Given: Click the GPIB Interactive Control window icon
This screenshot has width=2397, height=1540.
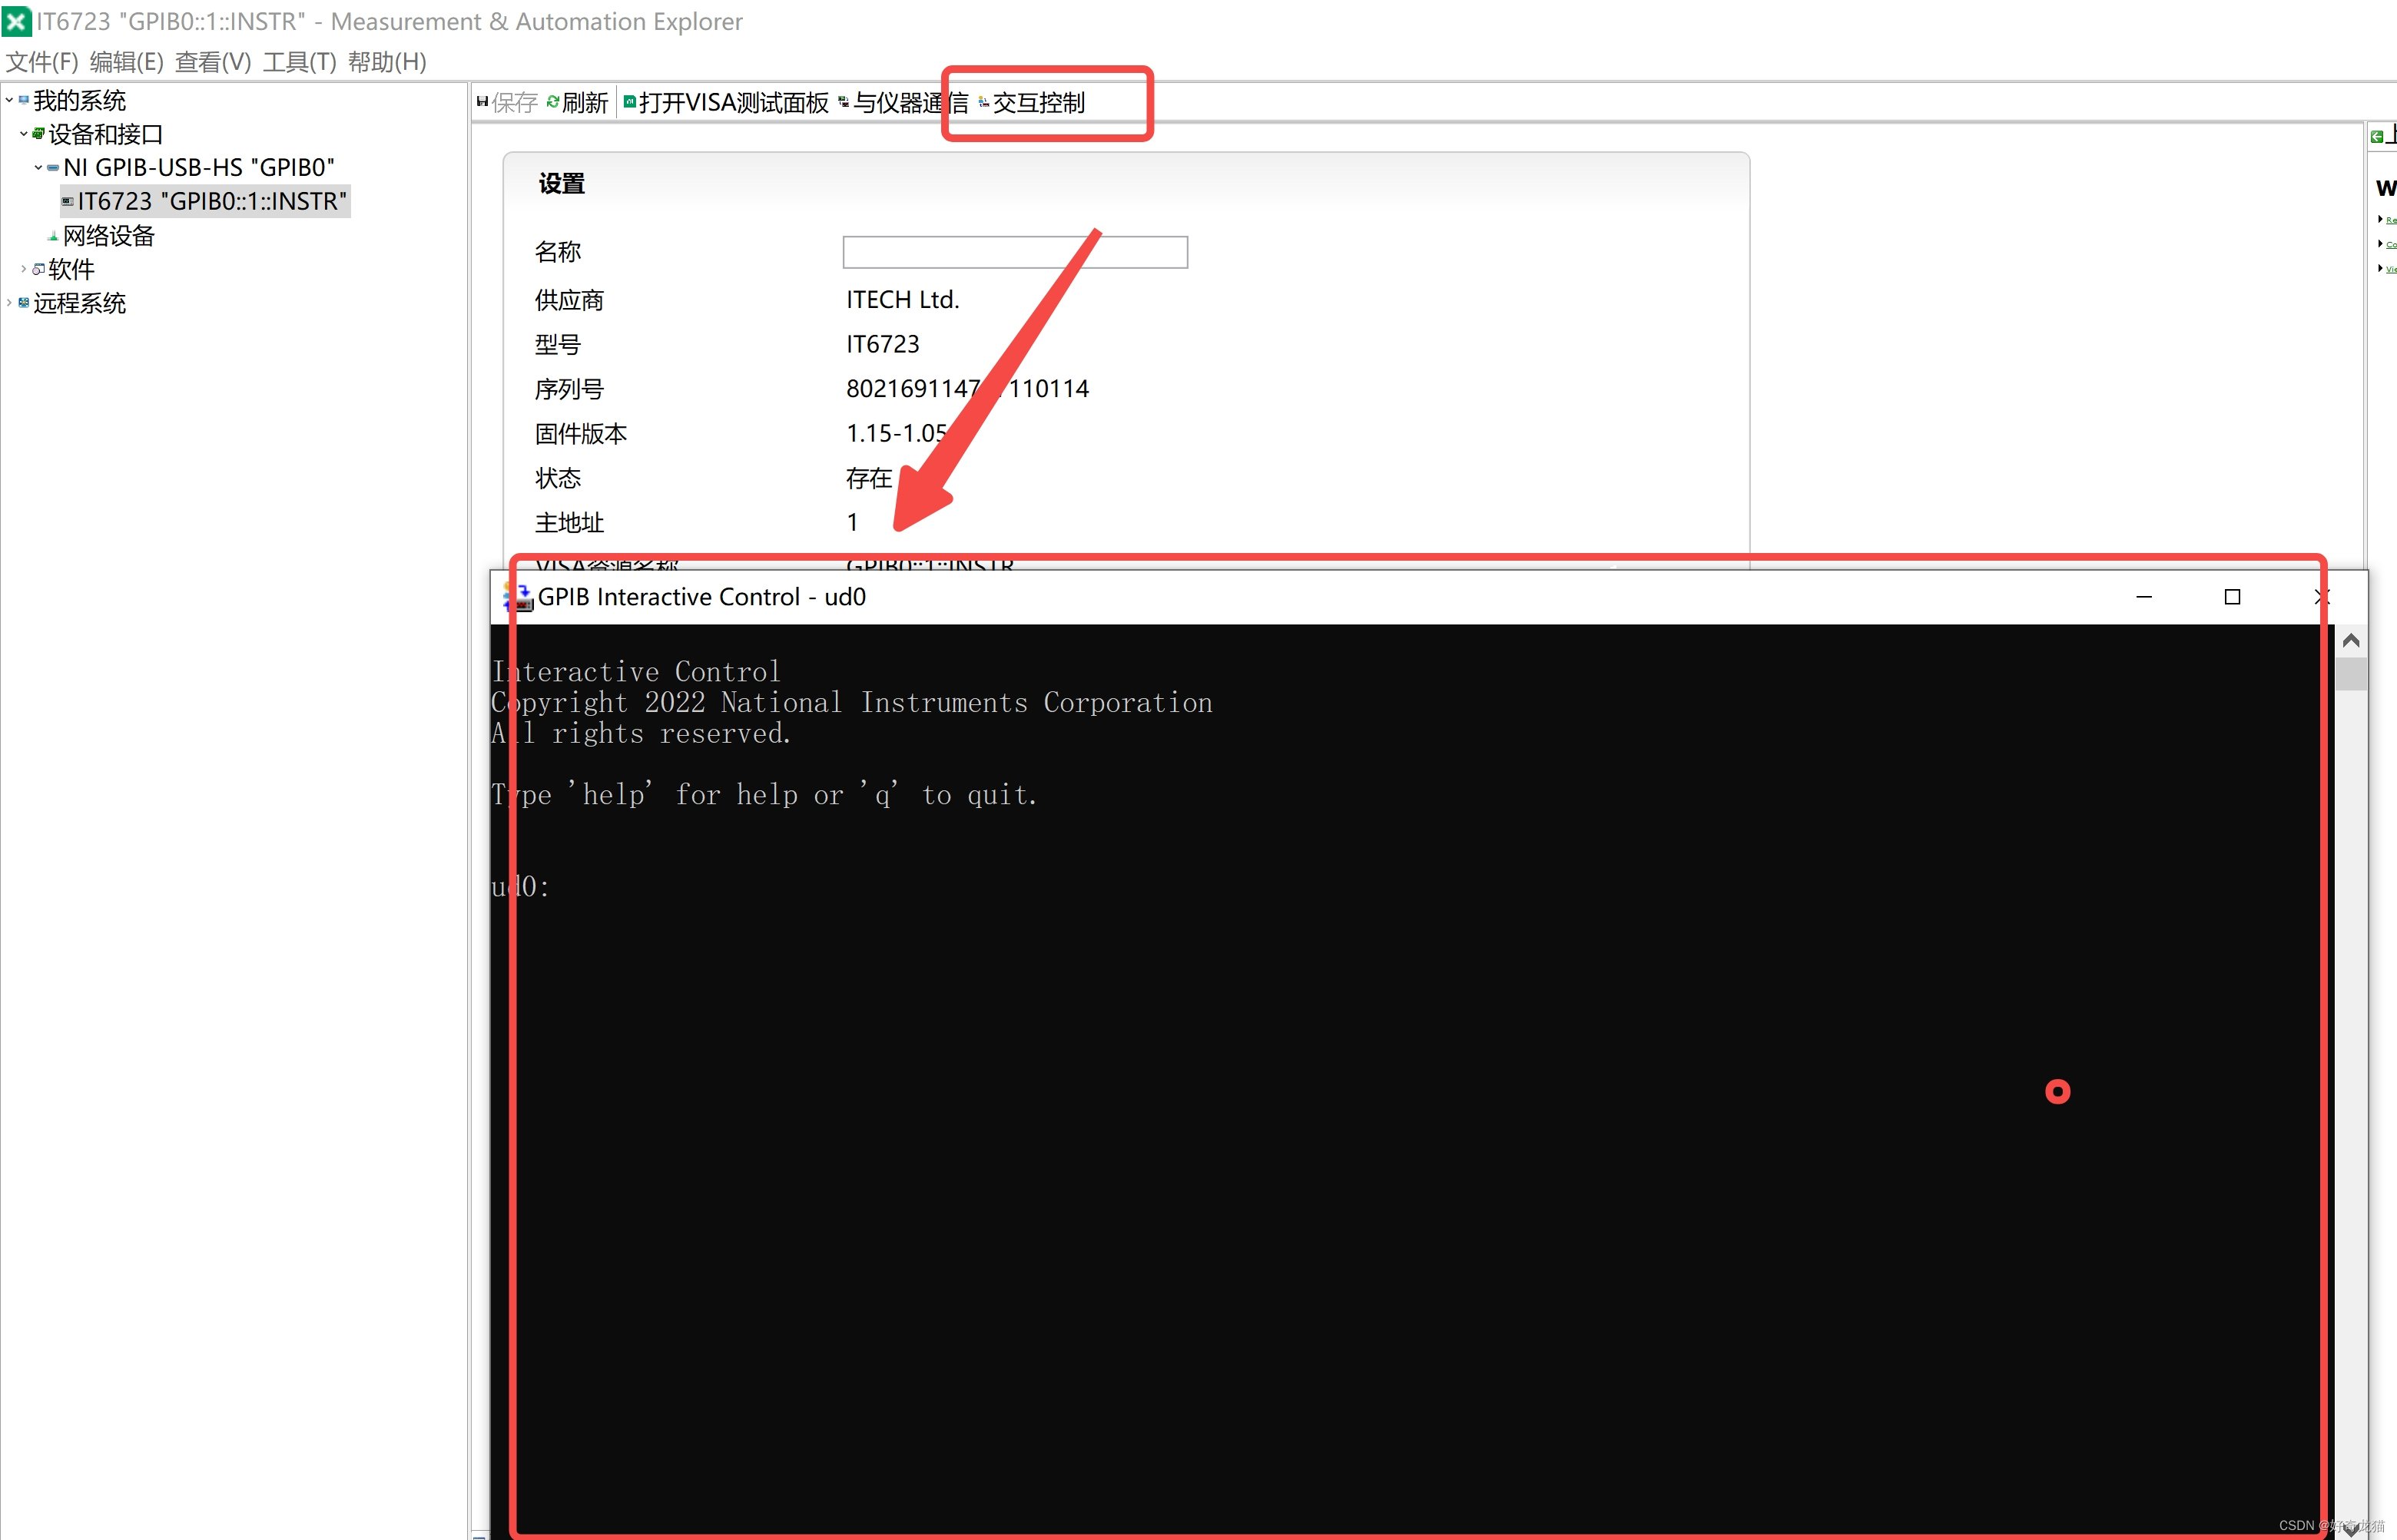Looking at the screenshot, I should [518, 597].
